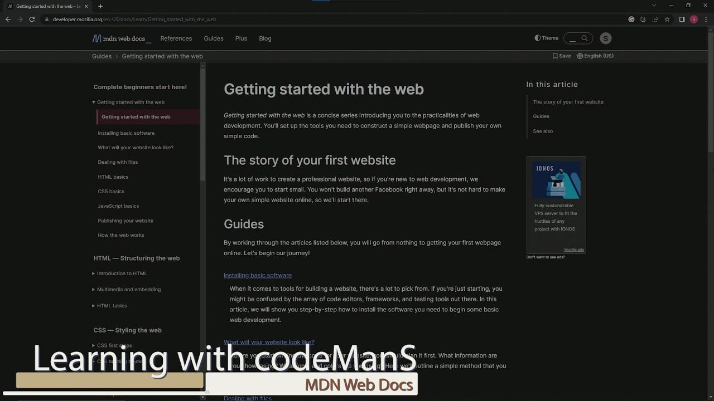Open CSS basics in sidebar
The width and height of the screenshot is (714, 401).
pos(111,192)
